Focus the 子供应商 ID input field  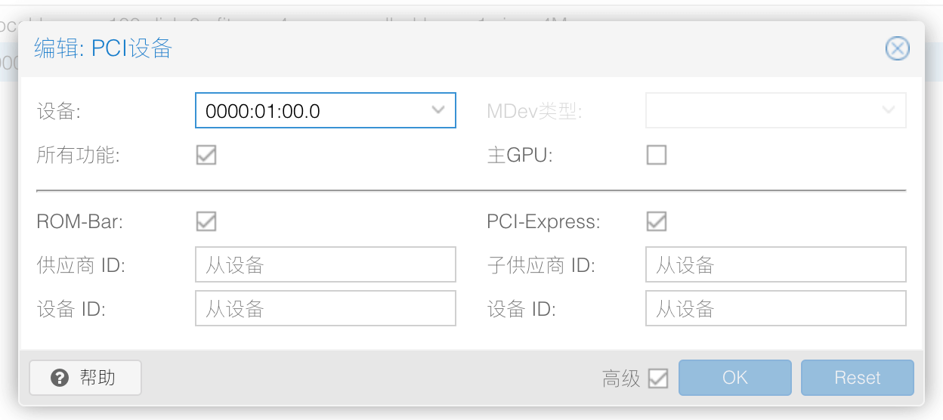(x=775, y=265)
